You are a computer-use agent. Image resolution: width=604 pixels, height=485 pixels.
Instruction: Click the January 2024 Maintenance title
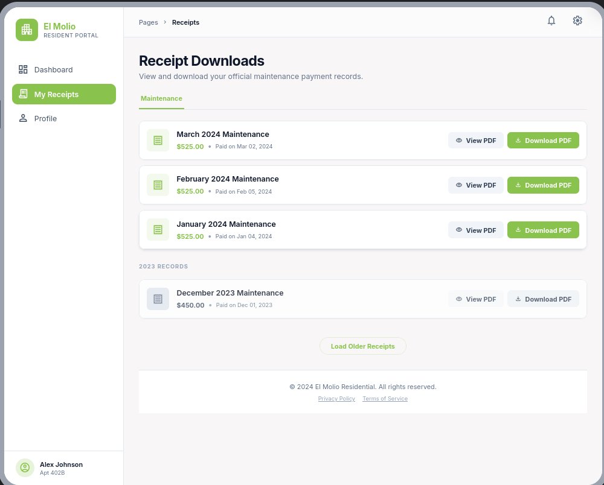pyautogui.click(x=226, y=224)
